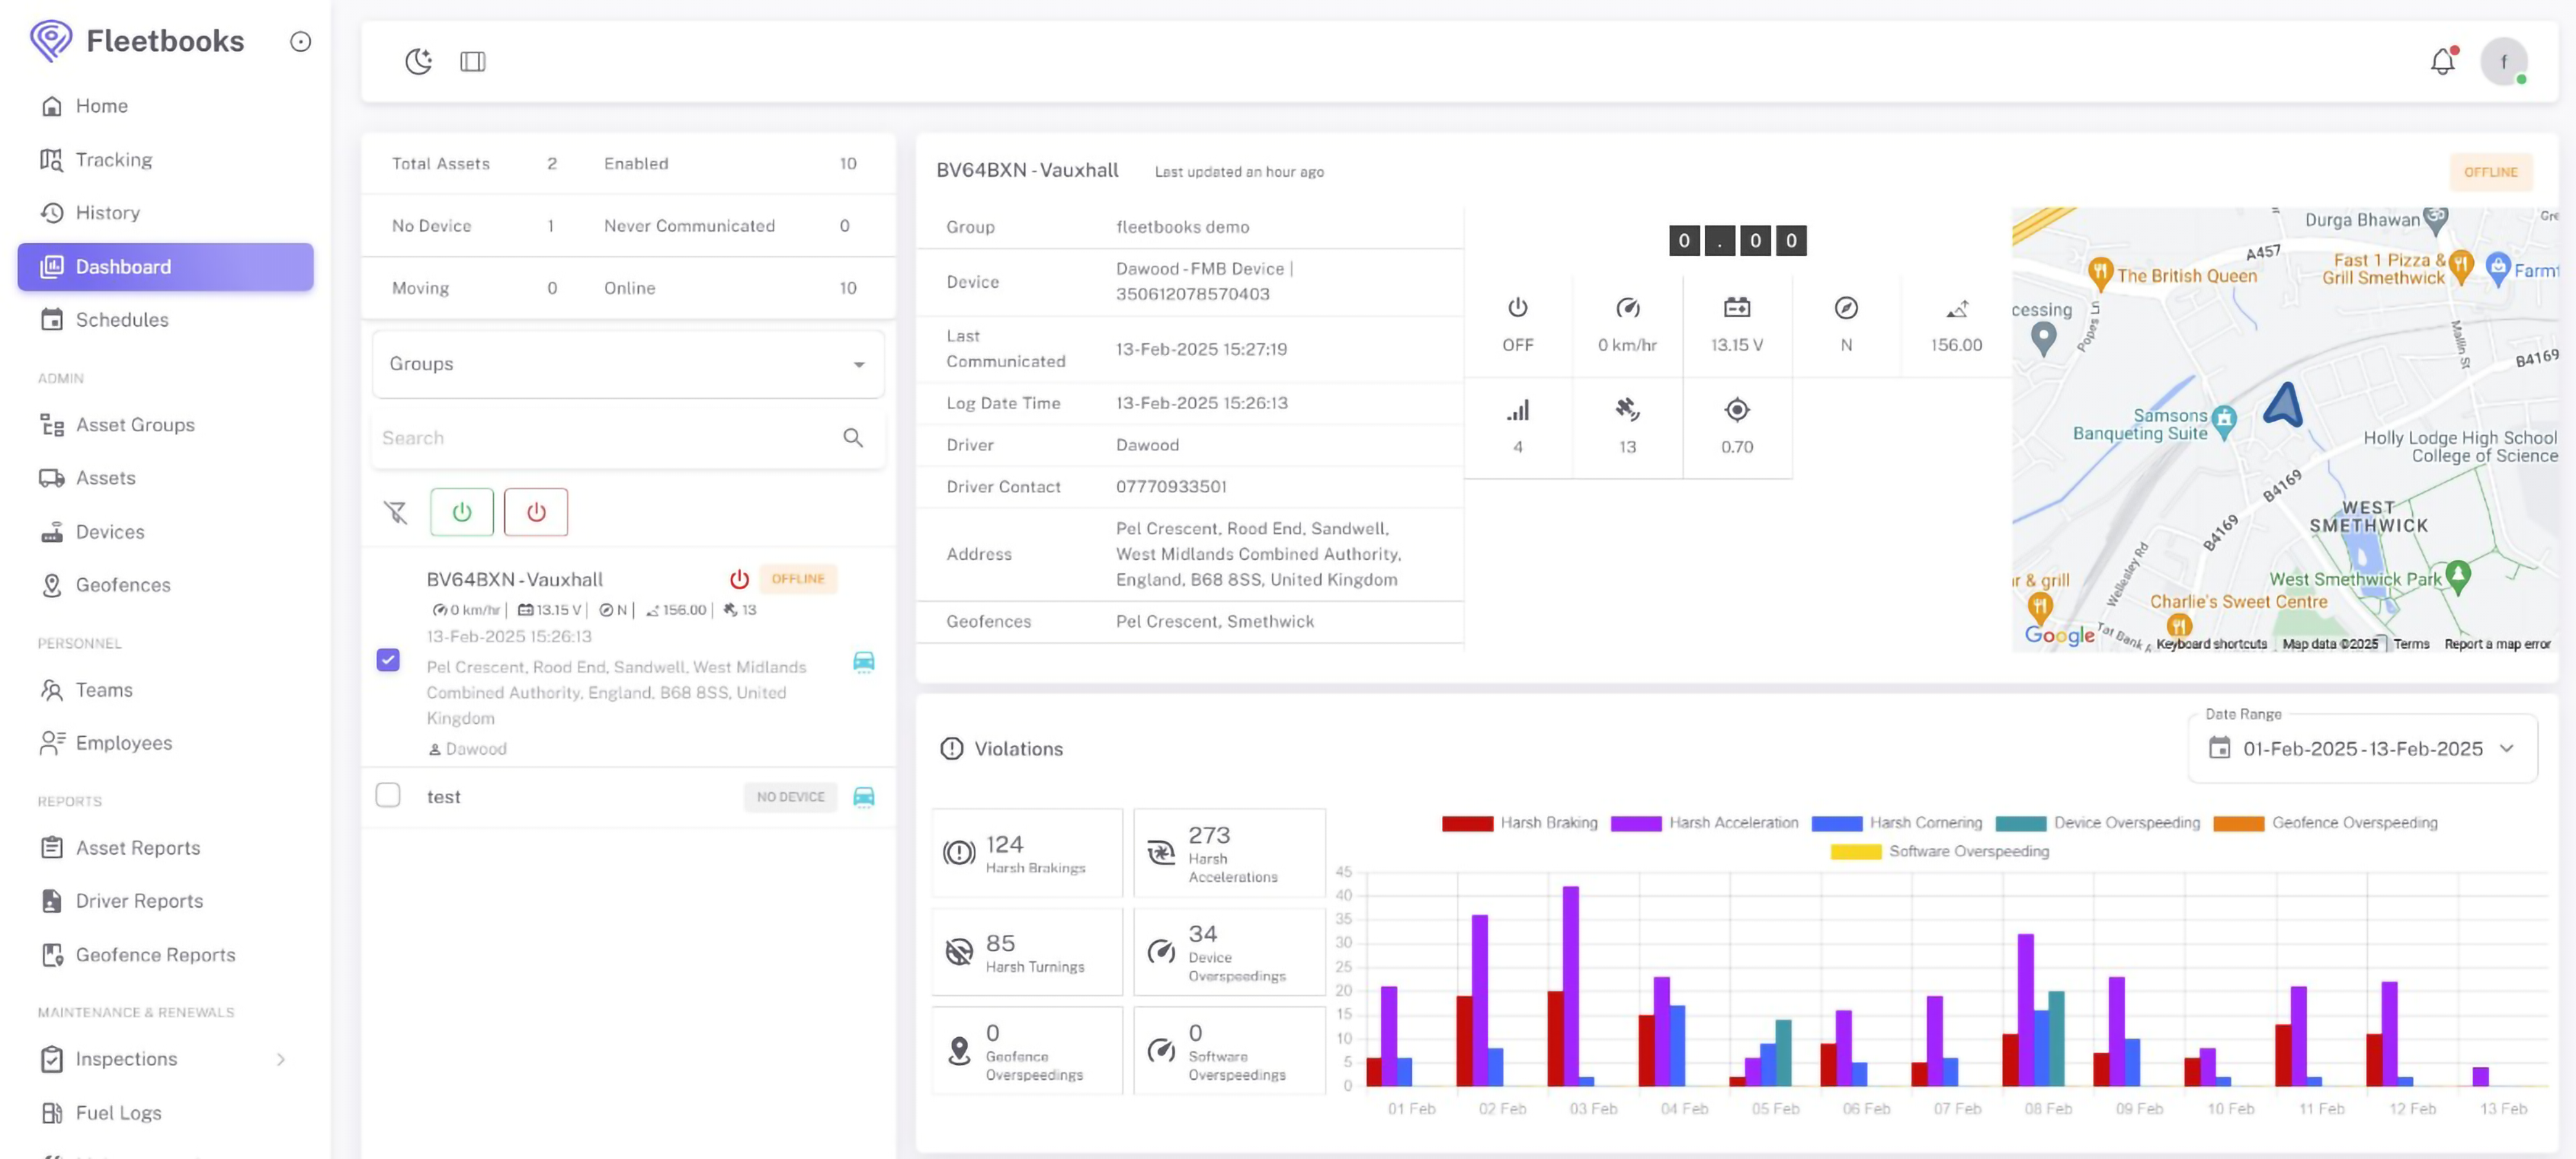This screenshot has height=1159, width=2576.
Task: Click signal strength bars icon
Action: [1518, 410]
